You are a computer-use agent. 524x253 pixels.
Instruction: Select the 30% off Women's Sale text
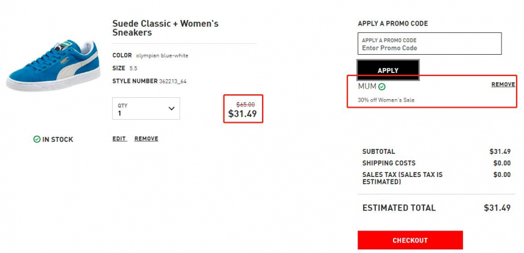386,100
